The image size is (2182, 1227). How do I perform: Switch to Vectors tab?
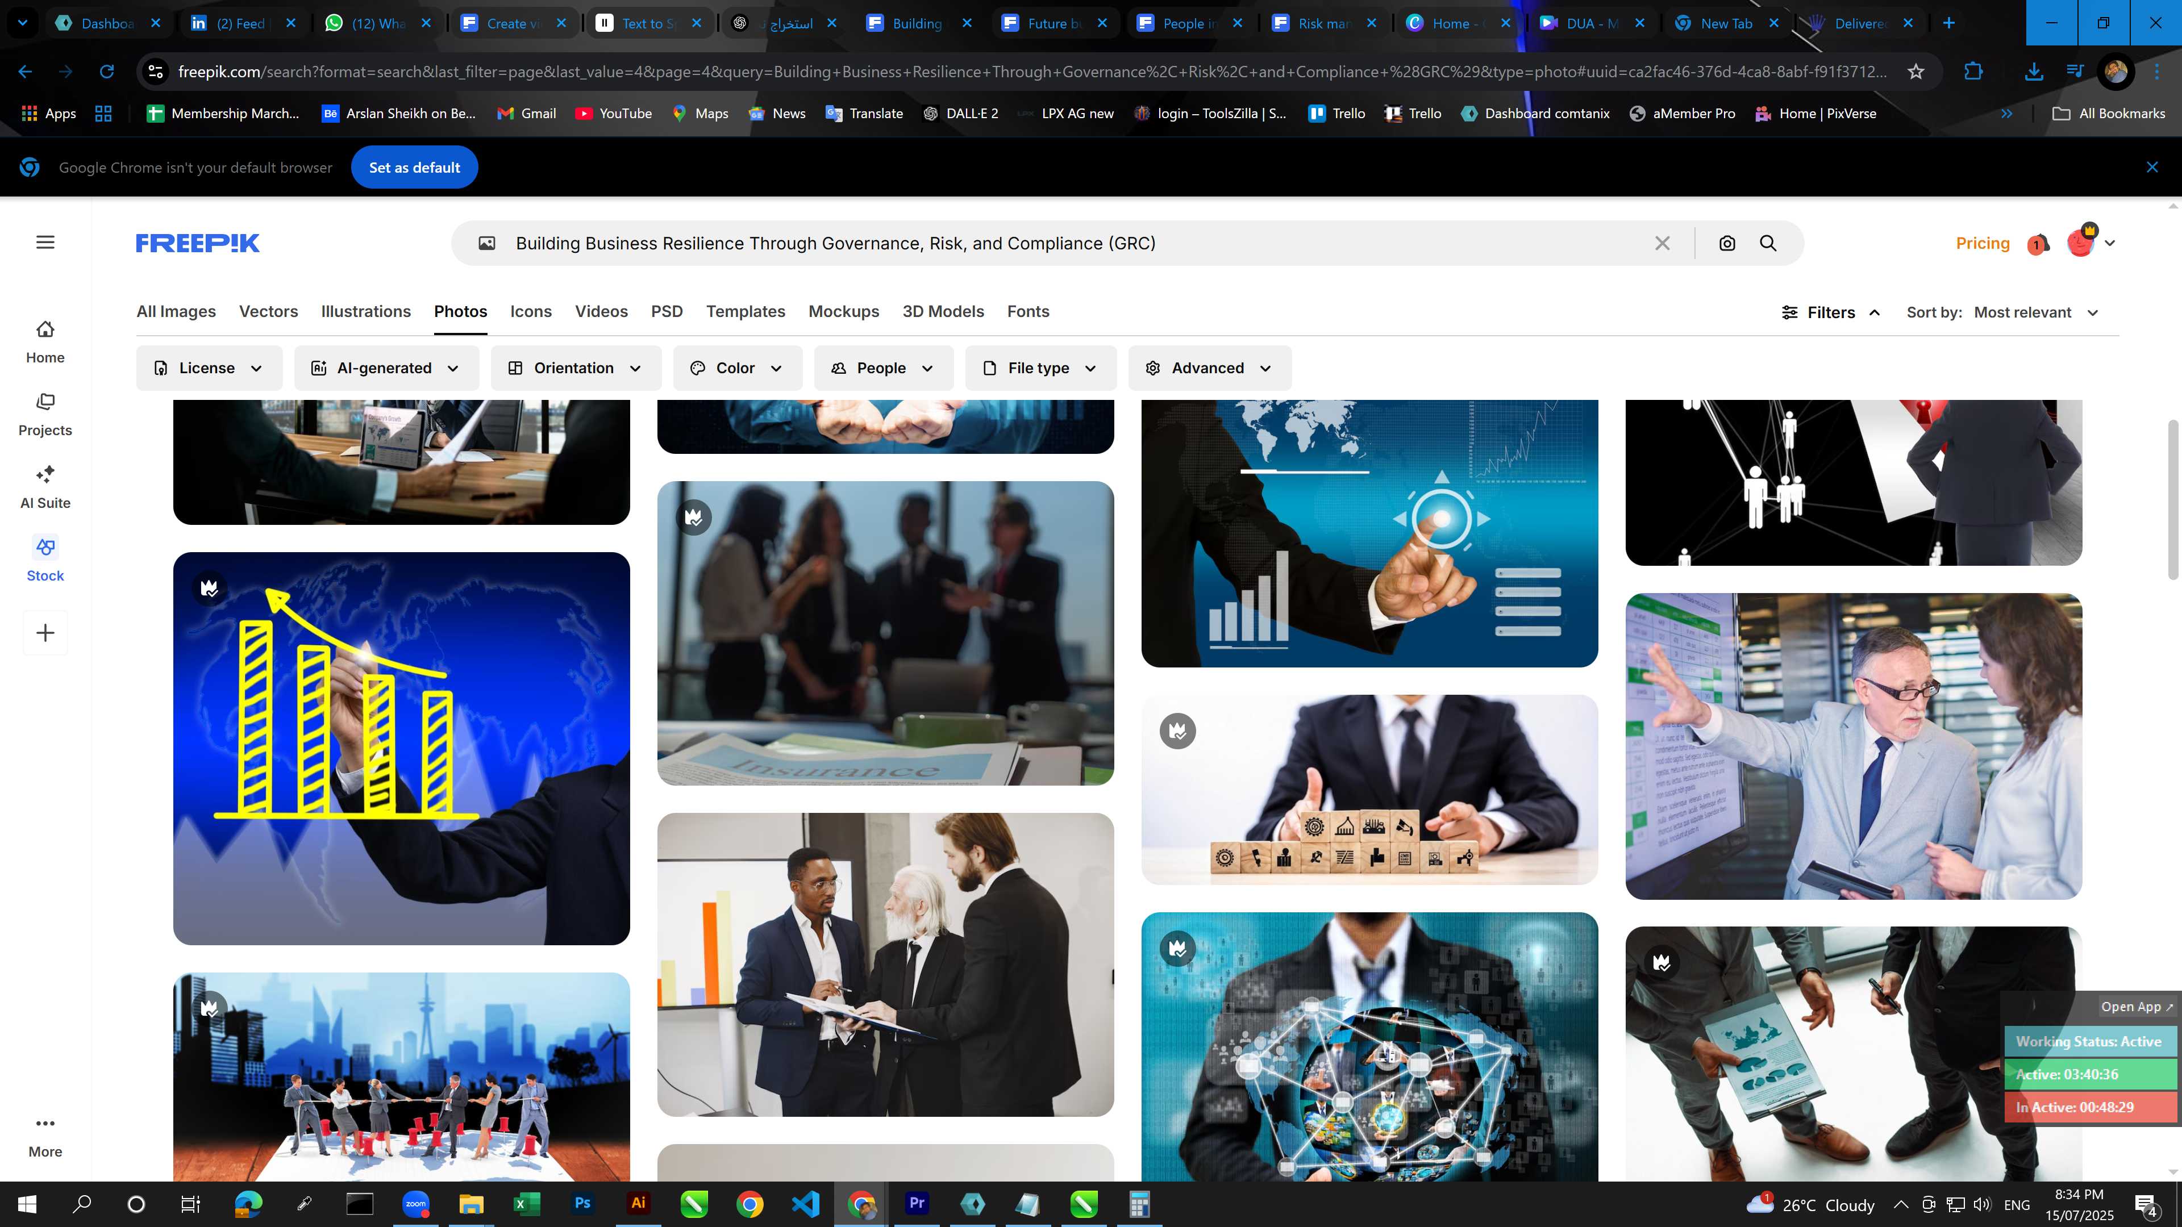point(269,312)
